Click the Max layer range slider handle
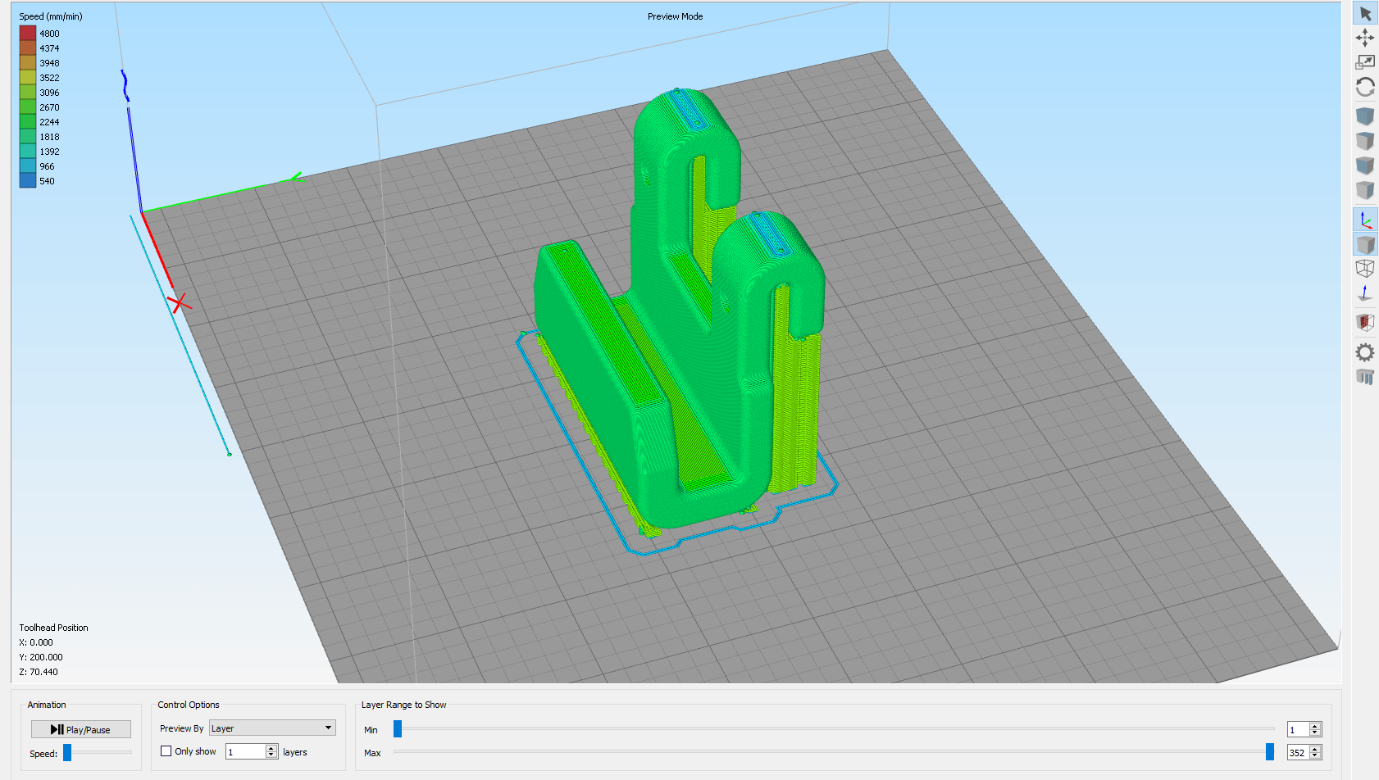The width and height of the screenshot is (1379, 780). (1270, 751)
